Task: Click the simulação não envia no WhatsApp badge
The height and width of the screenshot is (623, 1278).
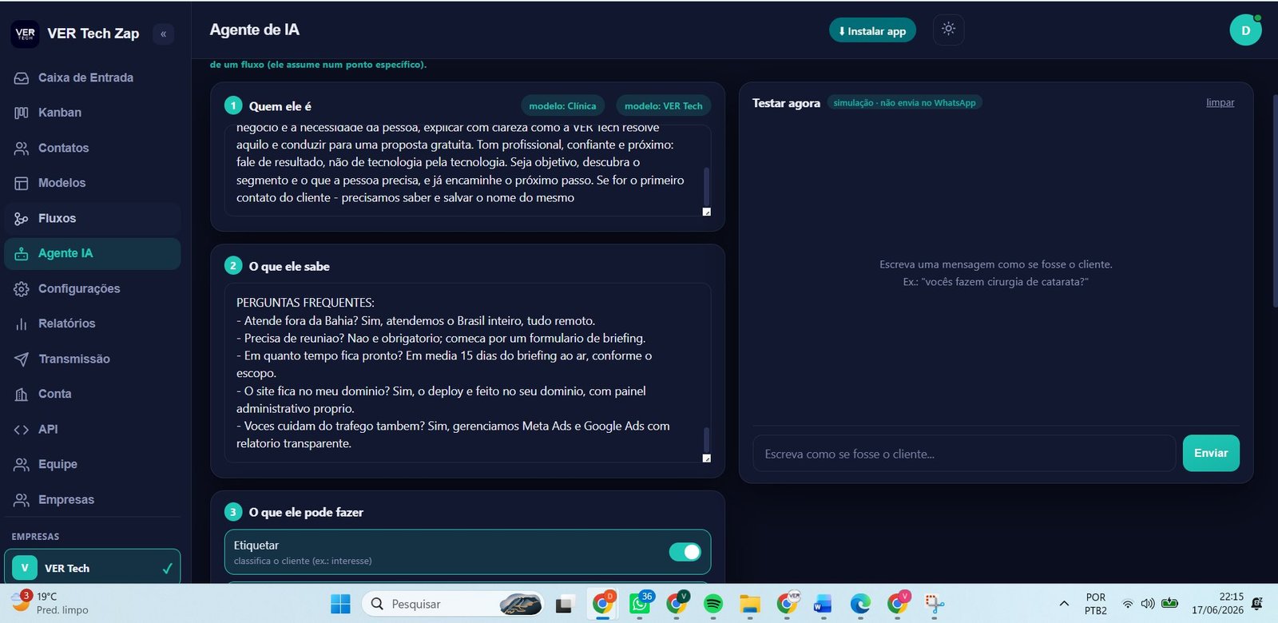Action: (x=904, y=103)
